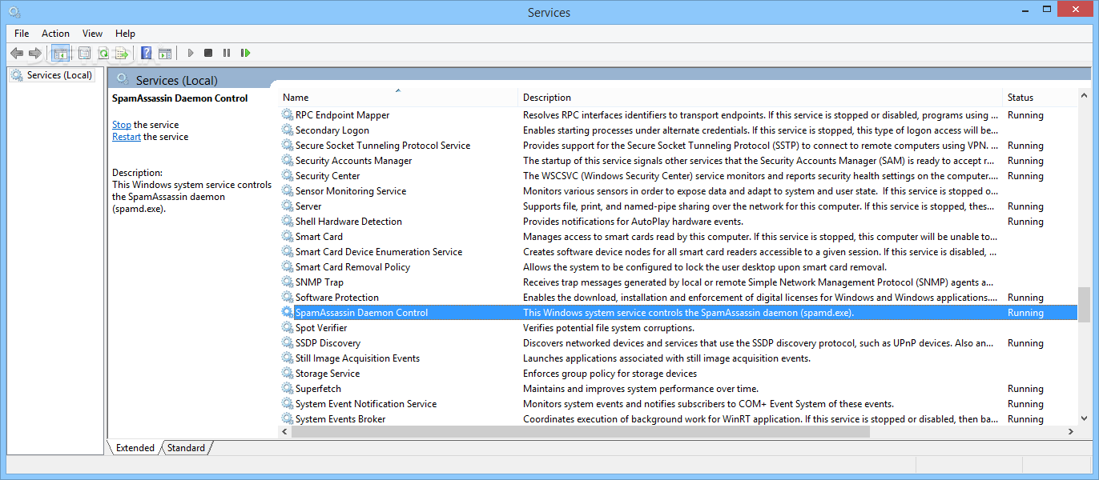The width and height of the screenshot is (1099, 480).
Task: Click the Start Service play icon
Action: [191, 54]
